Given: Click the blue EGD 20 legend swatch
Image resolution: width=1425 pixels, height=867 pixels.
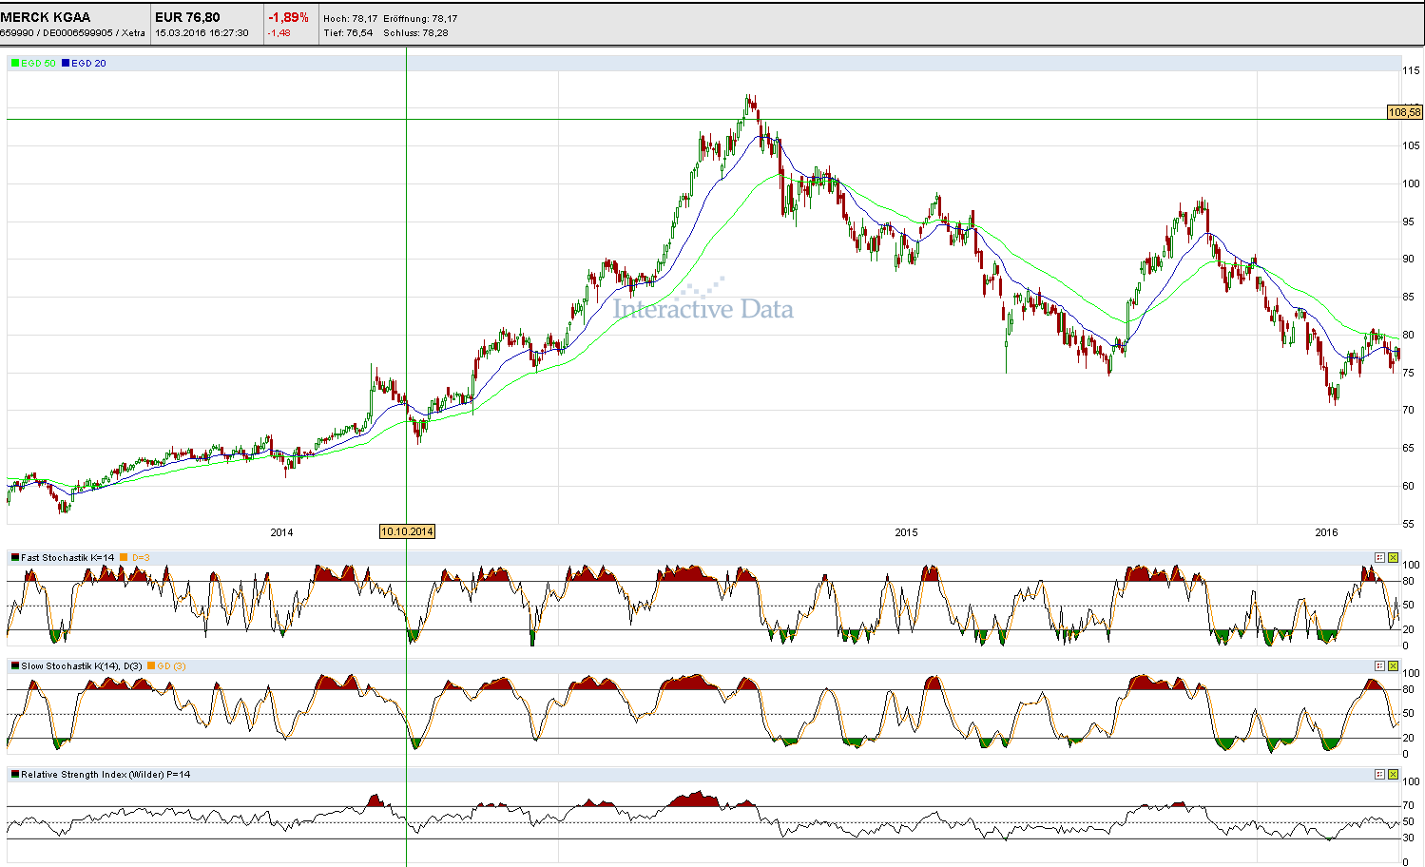Looking at the screenshot, I should pos(66,64).
